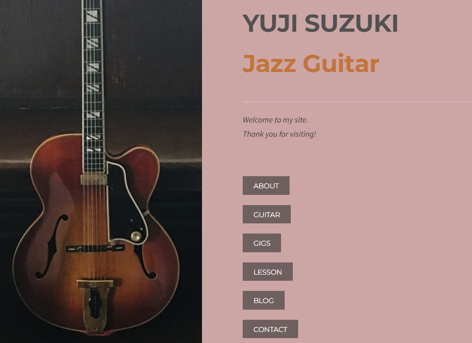
Task: Open the LESSON page button
Action: pos(268,272)
